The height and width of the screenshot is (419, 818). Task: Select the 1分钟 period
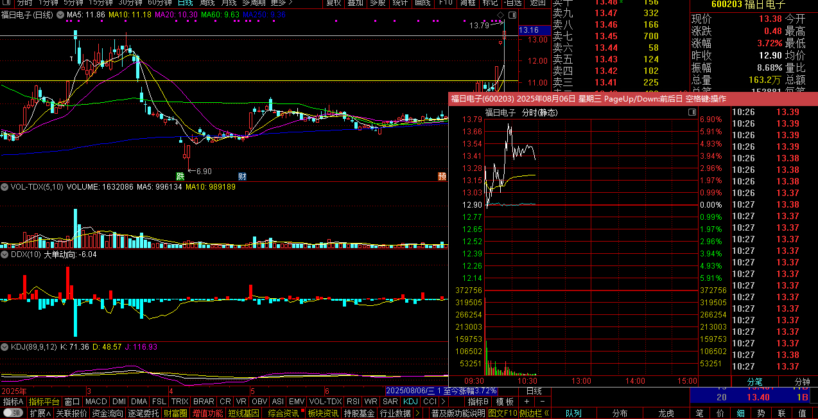[x=48, y=3]
